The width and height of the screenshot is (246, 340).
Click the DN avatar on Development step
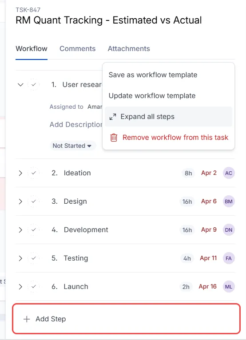click(x=229, y=230)
